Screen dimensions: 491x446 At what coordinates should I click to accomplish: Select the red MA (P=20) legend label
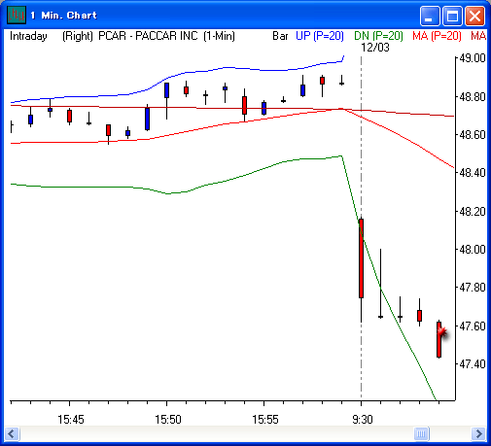(x=437, y=36)
